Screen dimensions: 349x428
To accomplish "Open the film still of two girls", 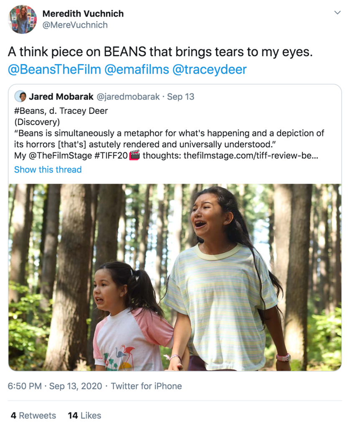I will coord(175,277).
